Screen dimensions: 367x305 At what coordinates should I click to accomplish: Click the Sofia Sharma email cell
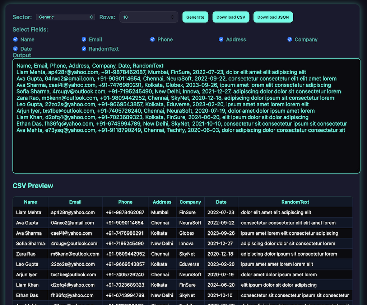(75, 244)
